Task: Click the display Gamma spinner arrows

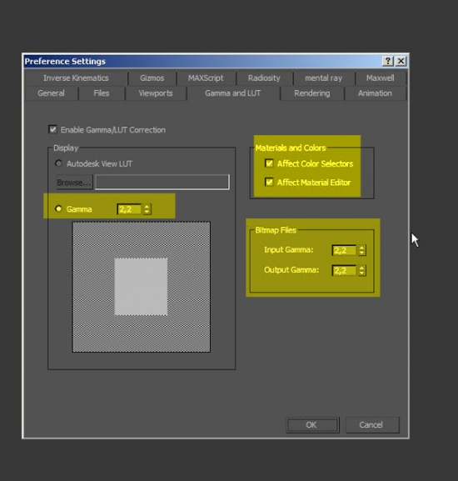Action: [147, 209]
